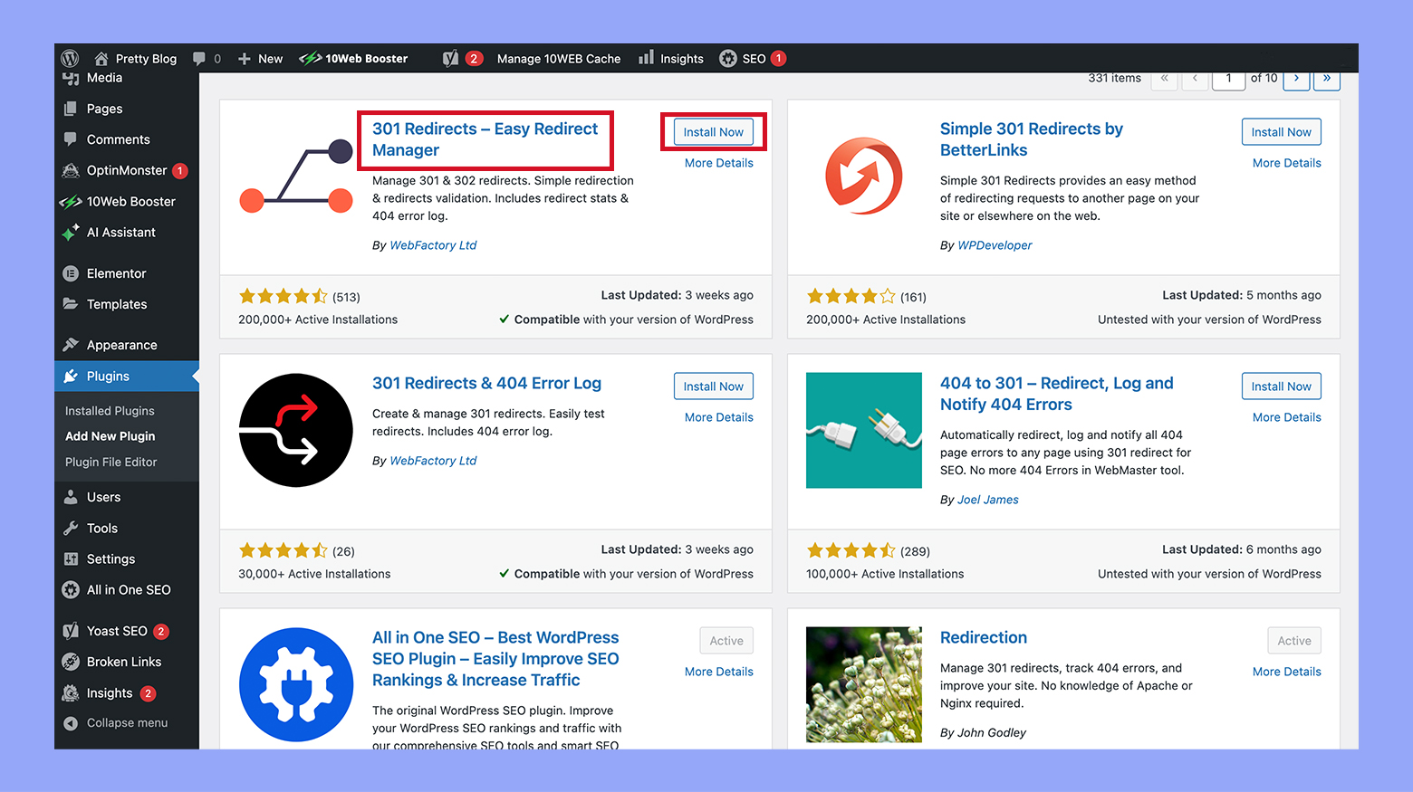Viewport: 1413px width, 792px height.
Task: Open Manage 10WEB Cache in the top bar
Action: (x=559, y=58)
